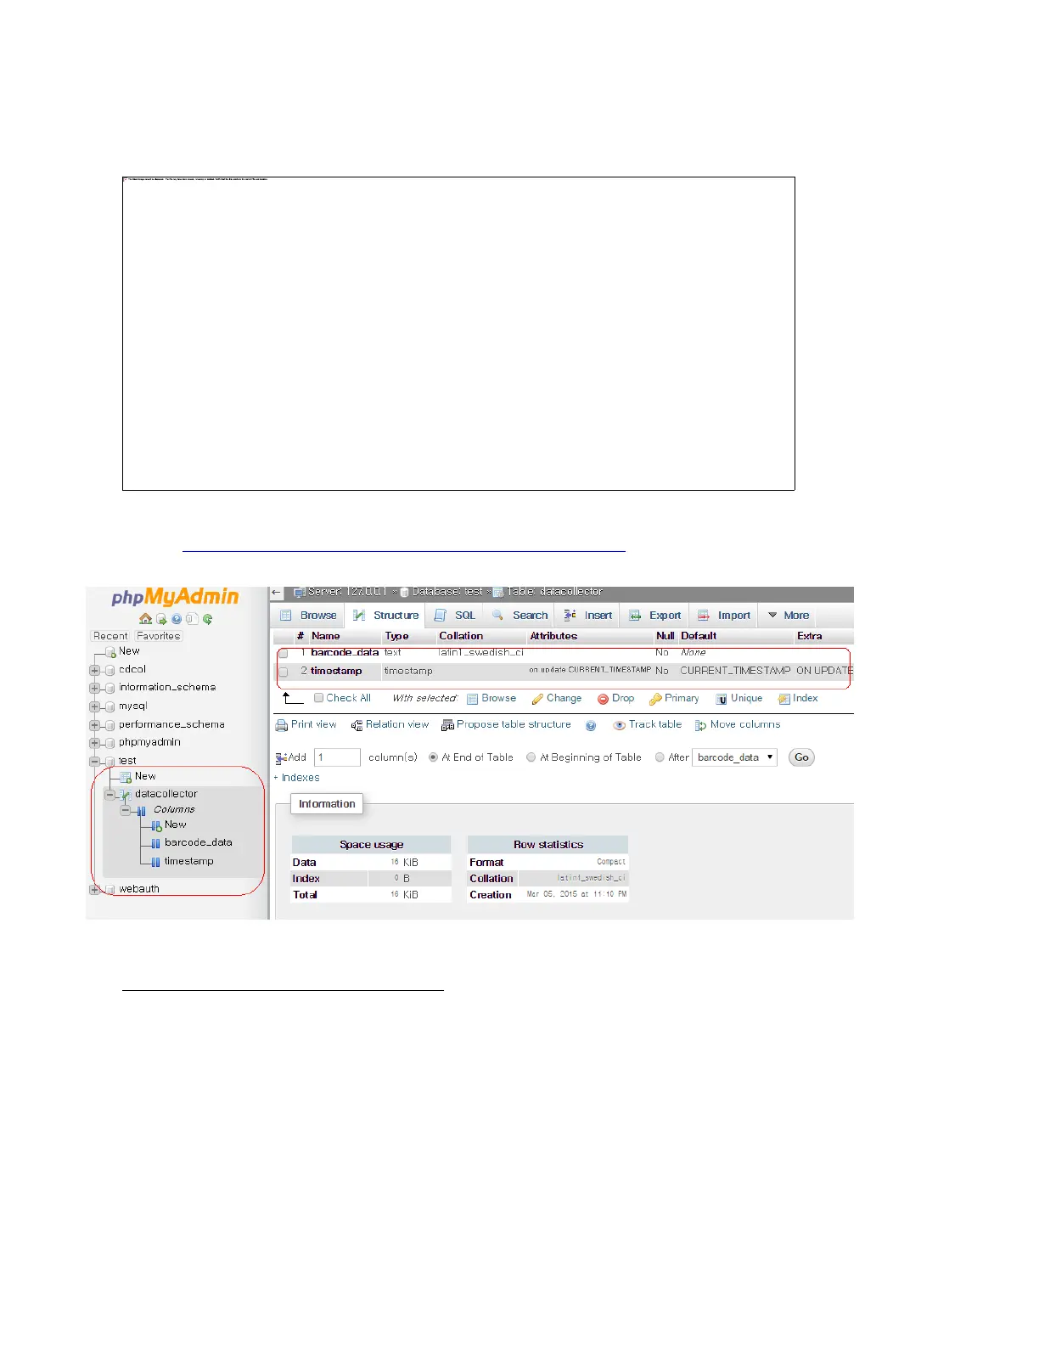Click the Browse icon in With selected row
This screenshot has width=1039, height=1345.
(472, 699)
